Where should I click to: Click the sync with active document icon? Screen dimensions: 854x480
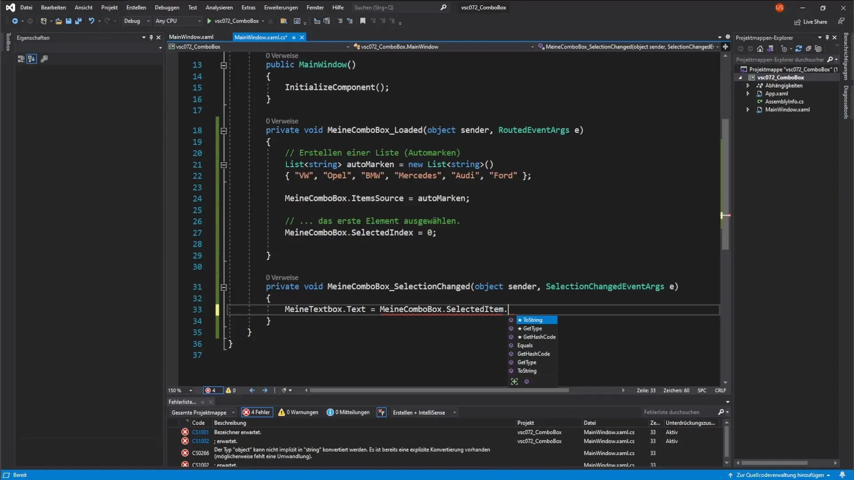[798, 49]
